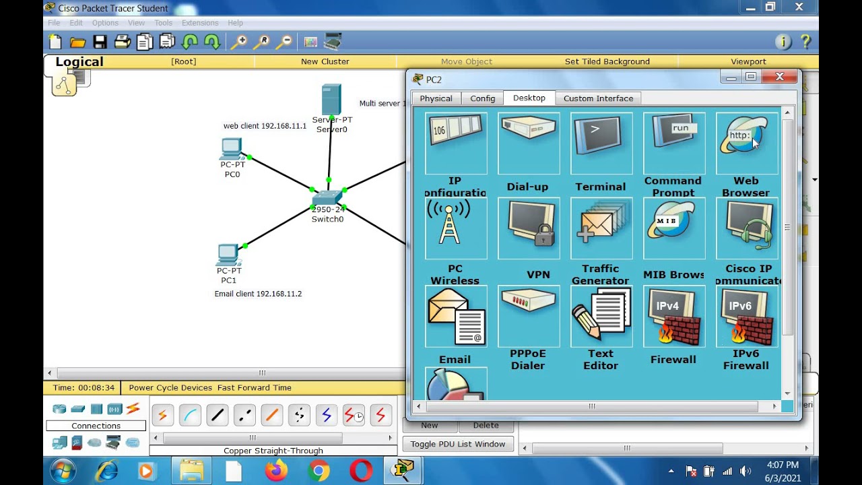Switch to the Config tab

[x=482, y=98]
